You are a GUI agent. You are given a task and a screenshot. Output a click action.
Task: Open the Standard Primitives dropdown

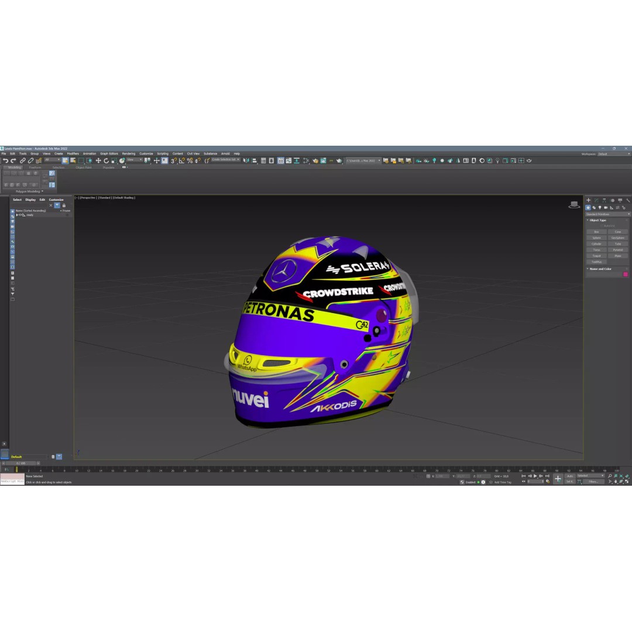[607, 214]
